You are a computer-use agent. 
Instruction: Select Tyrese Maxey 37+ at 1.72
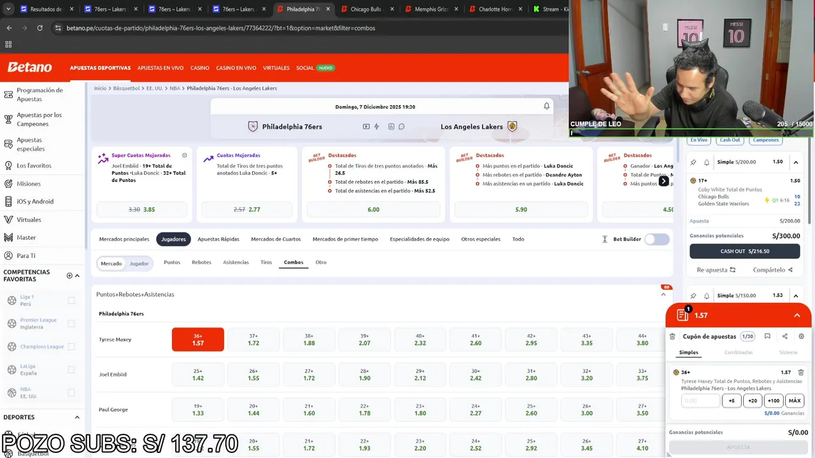pos(253,340)
